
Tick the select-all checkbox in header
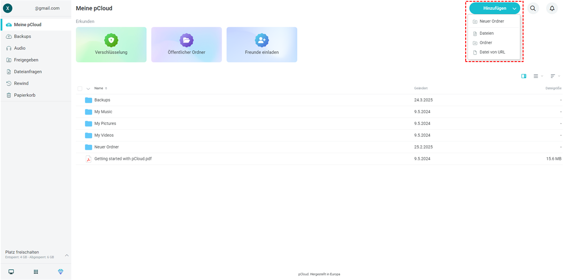tap(80, 88)
